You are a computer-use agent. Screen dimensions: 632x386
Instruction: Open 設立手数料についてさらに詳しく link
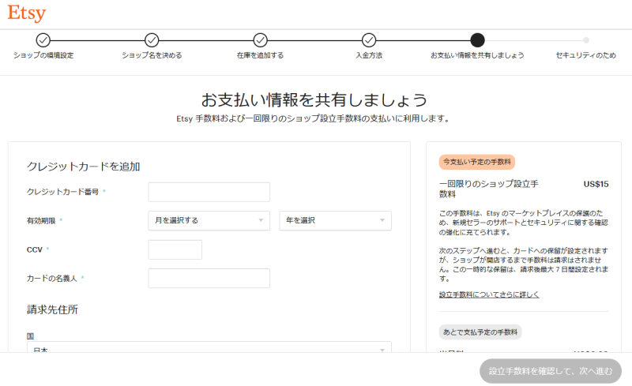click(x=489, y=295)
